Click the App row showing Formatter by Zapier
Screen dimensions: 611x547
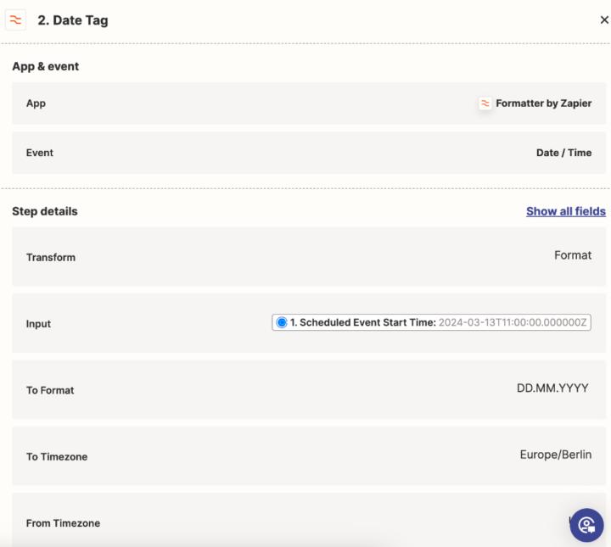(x=309, y=103)
